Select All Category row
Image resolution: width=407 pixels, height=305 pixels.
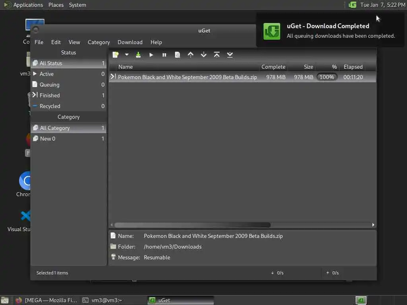pos(68,128)
